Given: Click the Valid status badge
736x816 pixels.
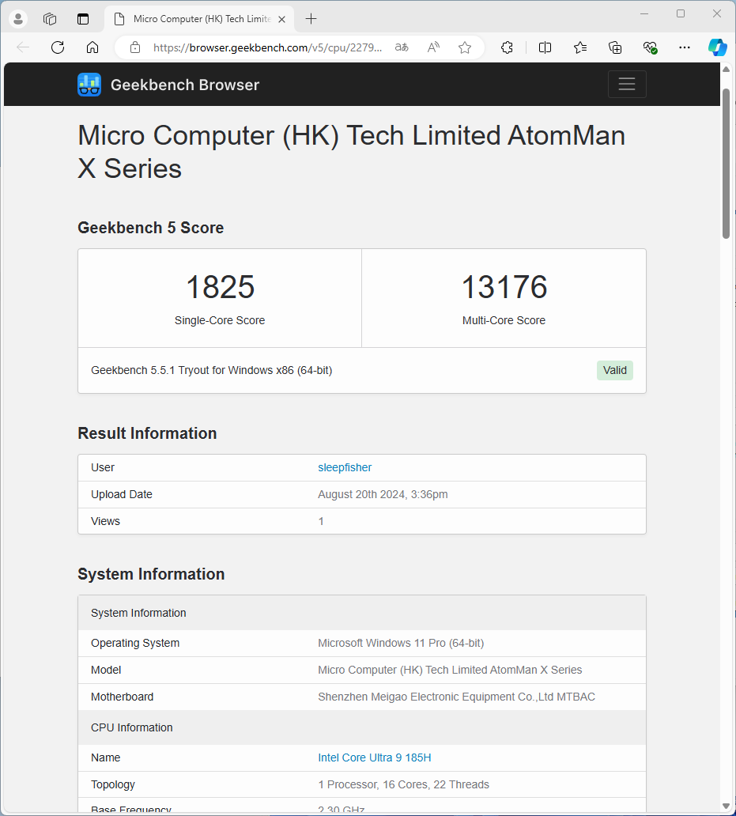Looking at the screenshot, I should pyautogui.click(x=614, y=370).
